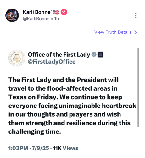The image size is (145, 158).
Task: Open the @FirstLadyOffice handle
Action: click(x=52, y=62)
